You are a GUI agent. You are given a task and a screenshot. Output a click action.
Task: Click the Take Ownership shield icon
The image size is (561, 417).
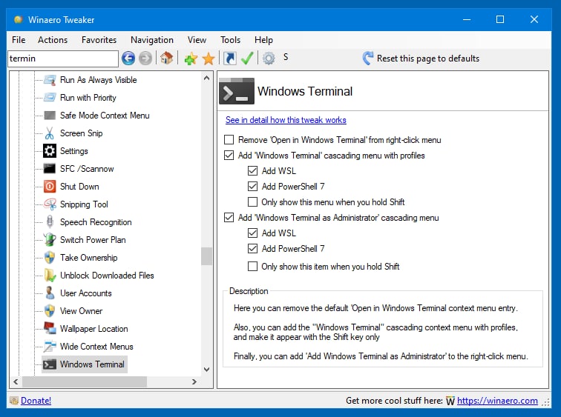coord(50,258)
